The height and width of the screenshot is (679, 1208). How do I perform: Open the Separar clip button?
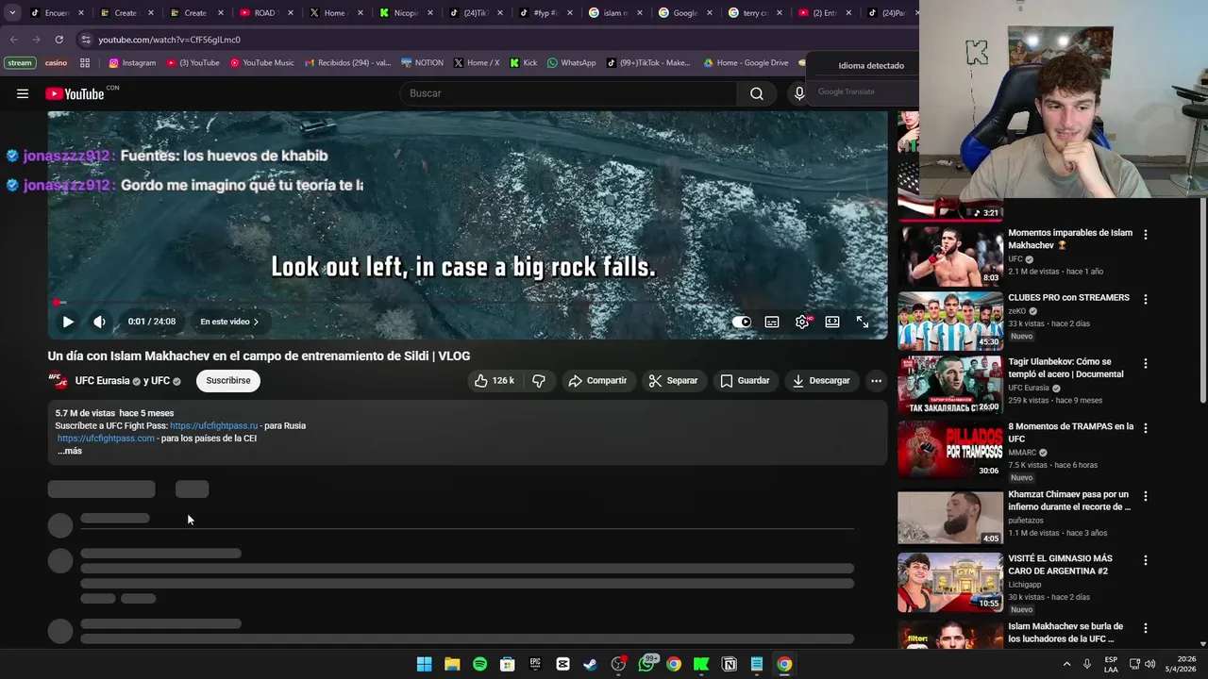[x=673, y=380]
